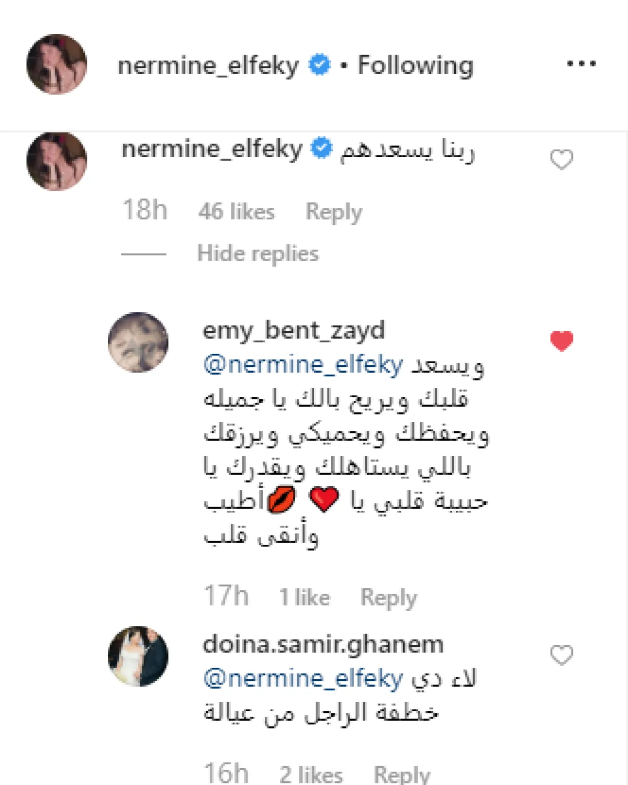
Task: View the 1 like on emy_bent_zayd's reply
Action: click(x=305, y=598)
